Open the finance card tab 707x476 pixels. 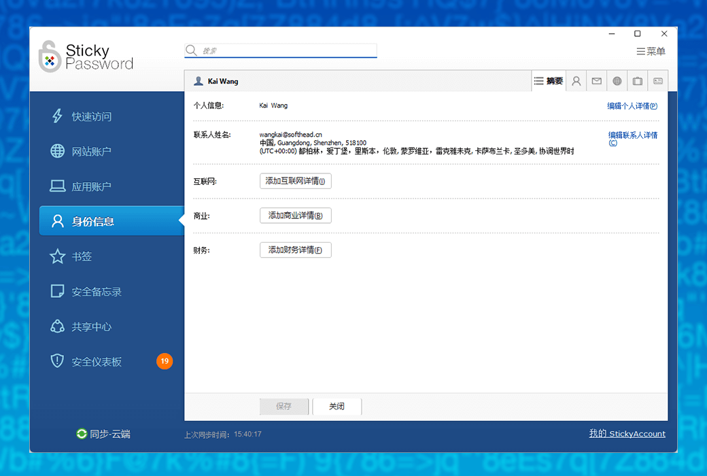658,81
